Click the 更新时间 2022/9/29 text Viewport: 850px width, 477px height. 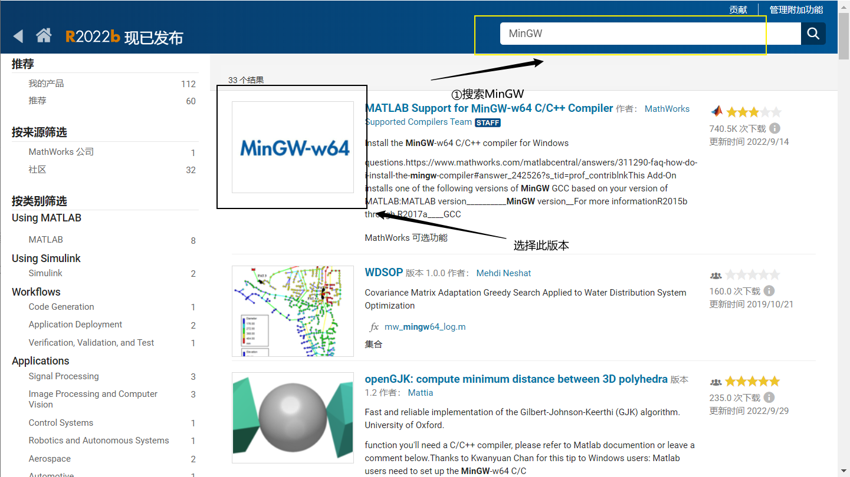[x=749, y=411]
